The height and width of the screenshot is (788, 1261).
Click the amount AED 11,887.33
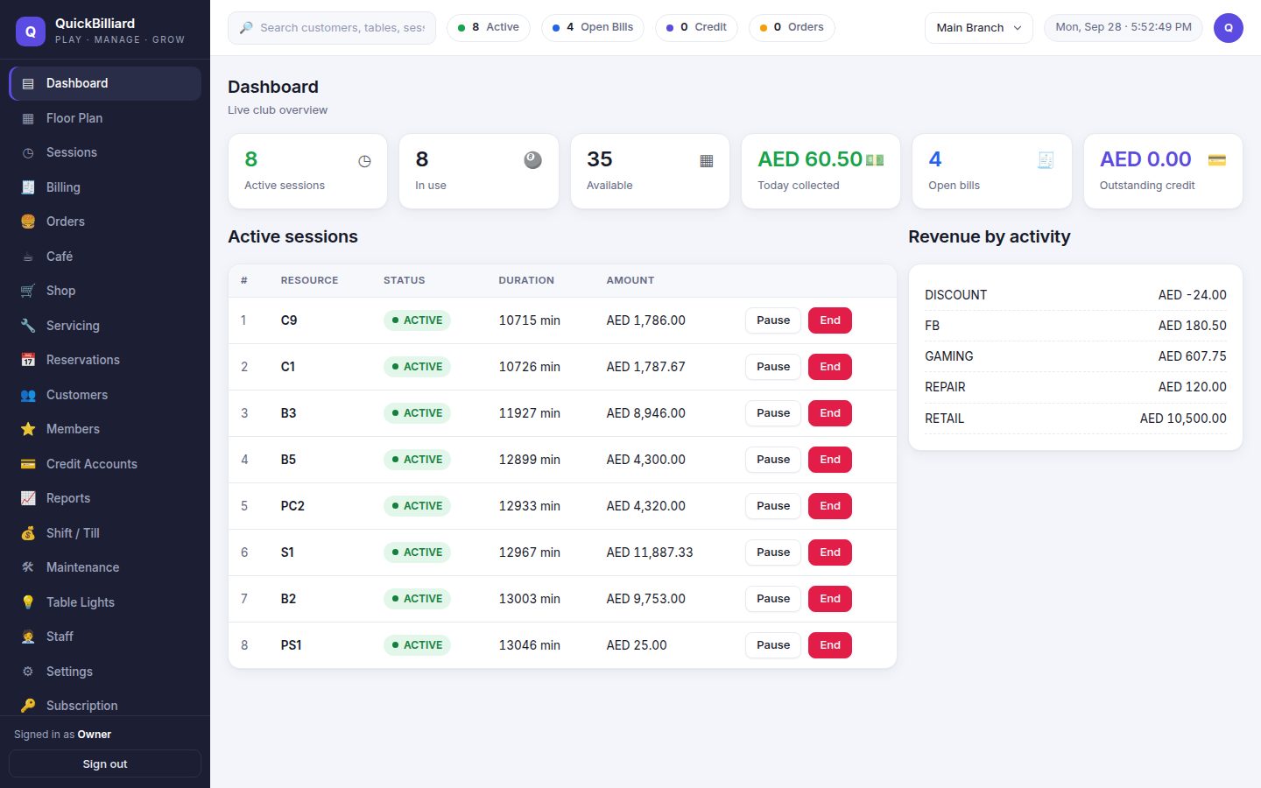(x=650, y=552)
